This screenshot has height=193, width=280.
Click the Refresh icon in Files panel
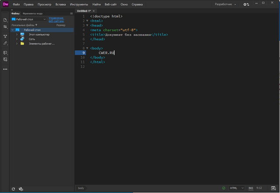point(13,189)
